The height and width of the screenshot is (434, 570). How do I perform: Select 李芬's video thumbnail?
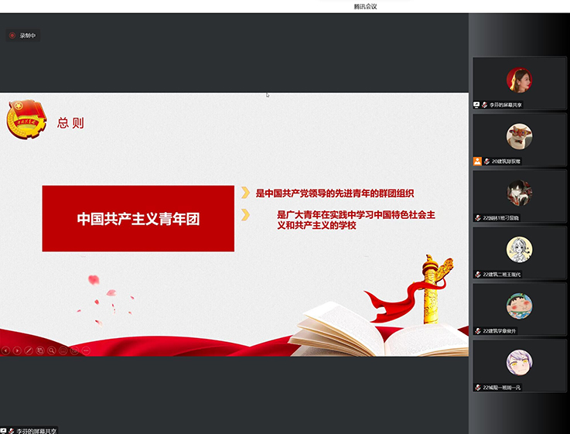point(519,80)
